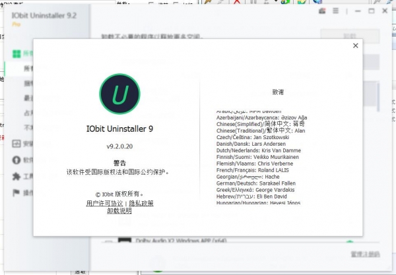Click the Hebrew credits row Eli Ben David
396x275 pixels.
coord(251,197)
